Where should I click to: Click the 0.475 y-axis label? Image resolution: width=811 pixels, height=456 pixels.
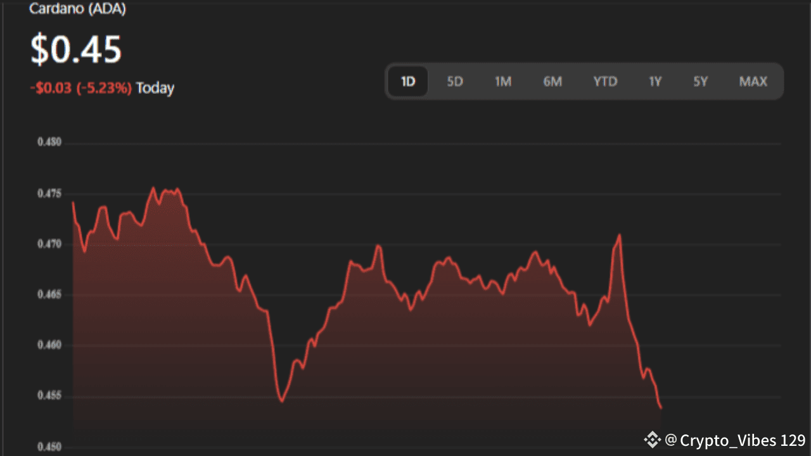pyautogui.click(x=49, y=193)
